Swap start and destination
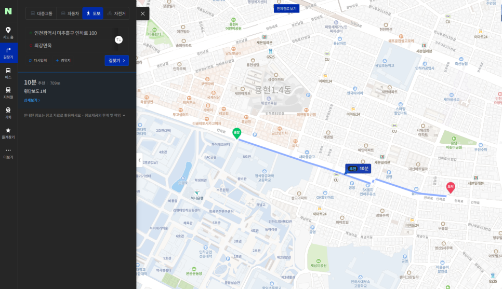The width and height of the screenshot is (502, 289). pos(119,39)
